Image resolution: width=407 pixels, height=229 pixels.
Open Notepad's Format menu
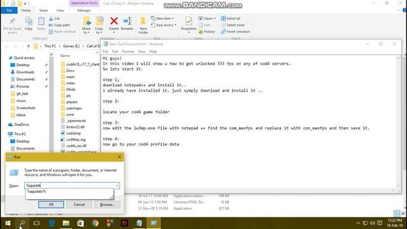tap(128, 52)
